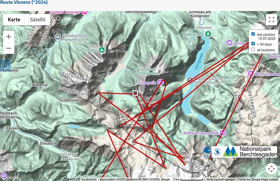The width and height of the screenshot is (280, 181).
Task: Enable the 'all locations' checkbox
Action: pos(253,50)
